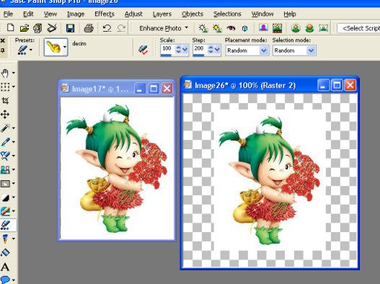The height and width of the screenshot is (284, 380).
Task: Click the Scale spinner arrows
Action: point(178,50)
